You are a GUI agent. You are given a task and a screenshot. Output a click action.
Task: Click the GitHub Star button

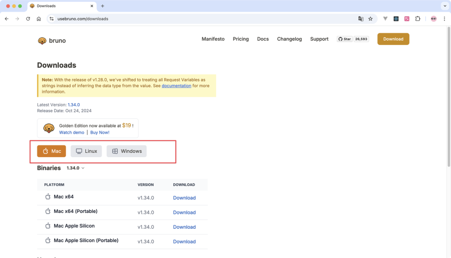345,39
